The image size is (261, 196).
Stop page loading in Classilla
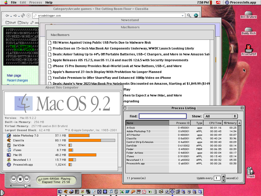click(29, 16)
